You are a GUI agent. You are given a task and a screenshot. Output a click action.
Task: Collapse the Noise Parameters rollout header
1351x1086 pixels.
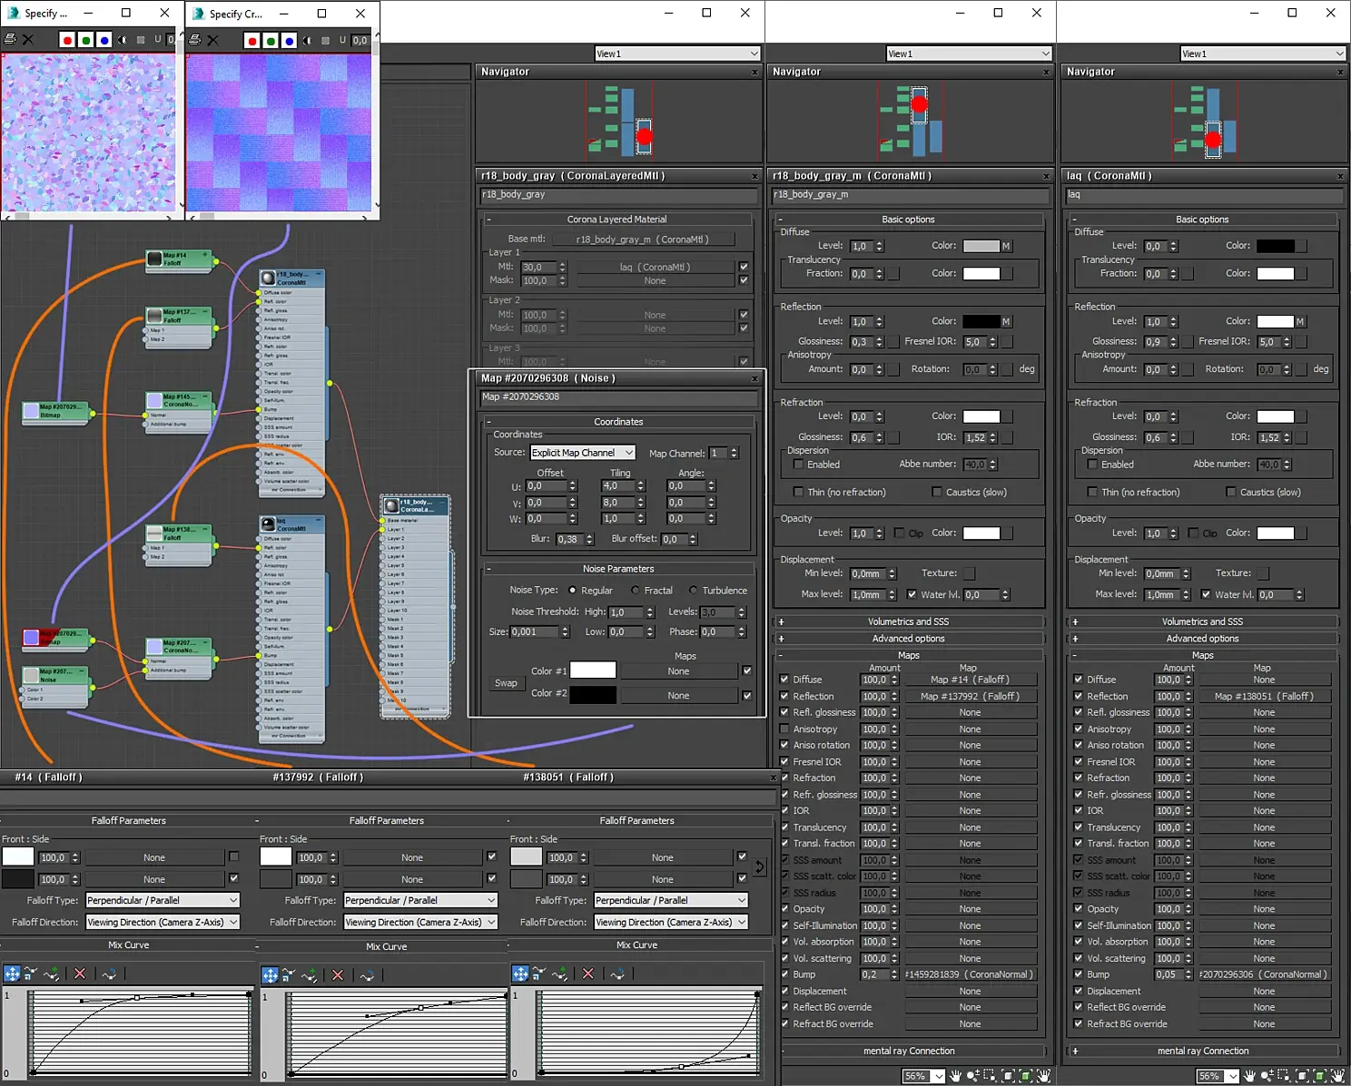(617, 569)
